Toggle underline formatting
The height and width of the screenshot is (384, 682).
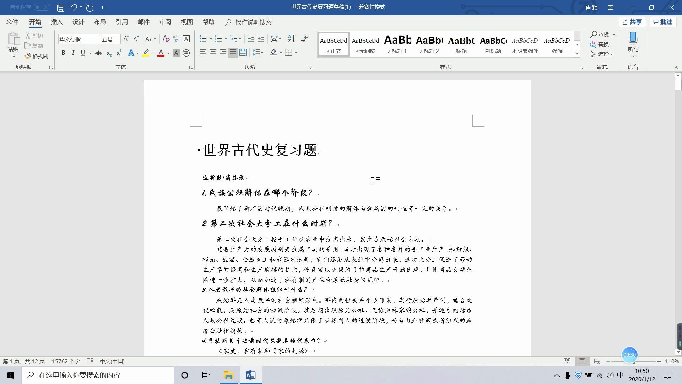coord(83,53)
